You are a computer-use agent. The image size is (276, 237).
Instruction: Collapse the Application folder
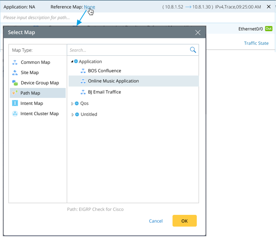(x=72, y=62)
